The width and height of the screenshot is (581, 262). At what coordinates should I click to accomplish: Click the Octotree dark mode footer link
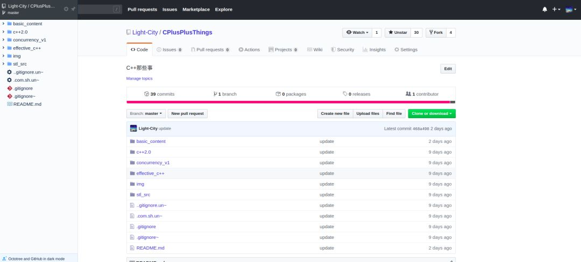click(37, 259)
